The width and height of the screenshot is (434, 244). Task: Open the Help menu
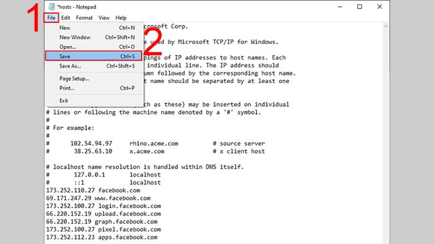(x=121, y=18)
